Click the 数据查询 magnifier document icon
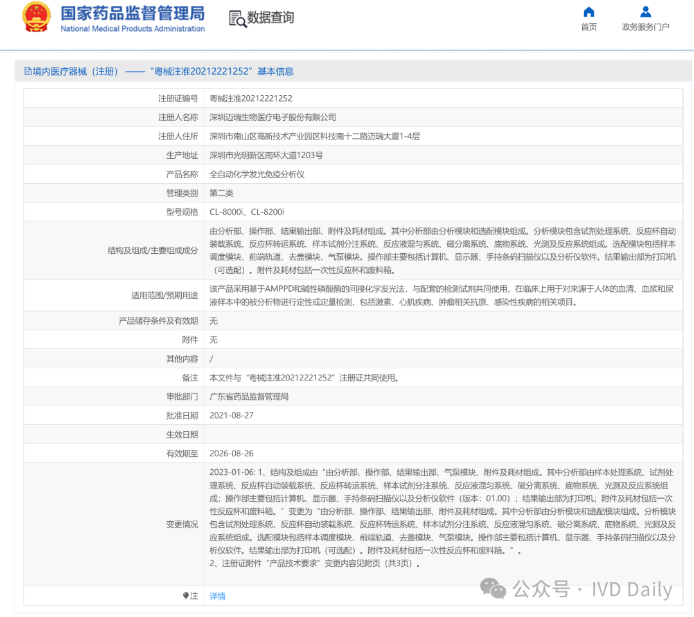 237,19
